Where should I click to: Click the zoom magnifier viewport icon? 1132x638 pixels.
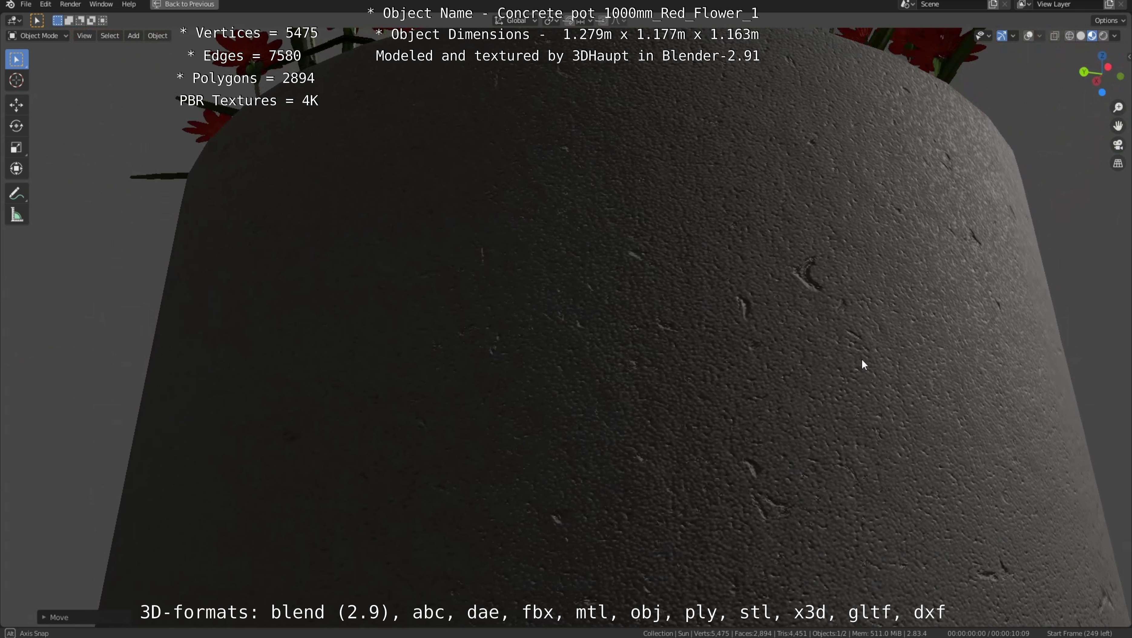tap(1118, 108)
